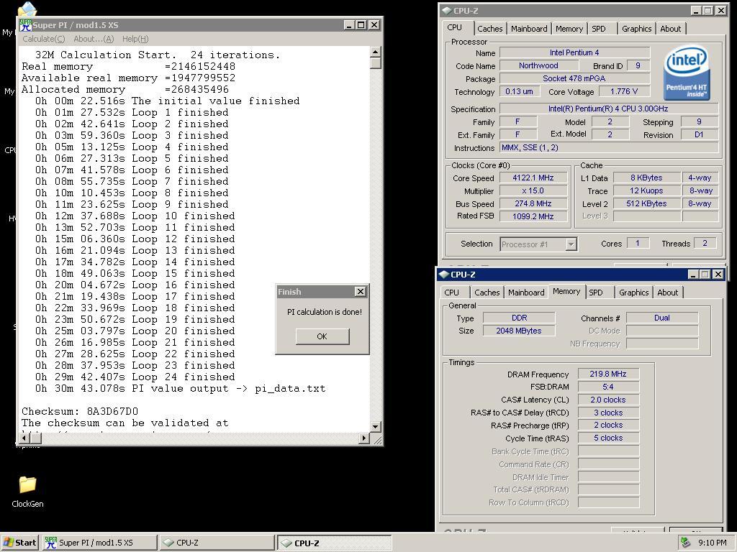Click OK in Finish dialog
Image resolution: width=737 pixels, height=552 pixels.
[322, 336]
